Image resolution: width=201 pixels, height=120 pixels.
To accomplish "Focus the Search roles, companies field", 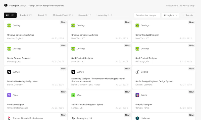I will click(x=147, y=15).
